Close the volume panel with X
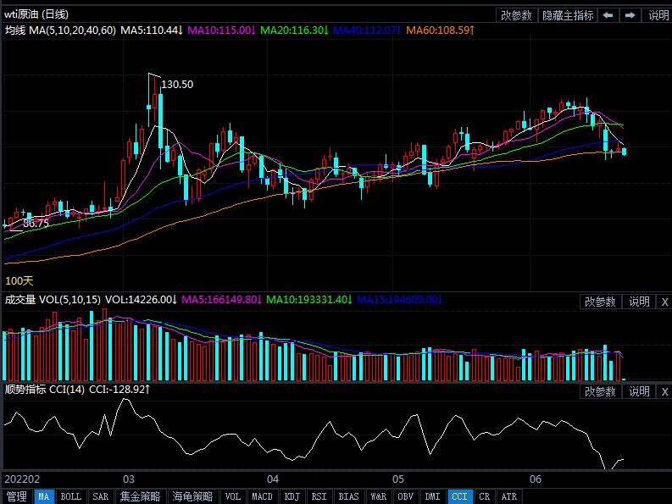The width and height of the screenshot is (672, 504). [664, 302]
